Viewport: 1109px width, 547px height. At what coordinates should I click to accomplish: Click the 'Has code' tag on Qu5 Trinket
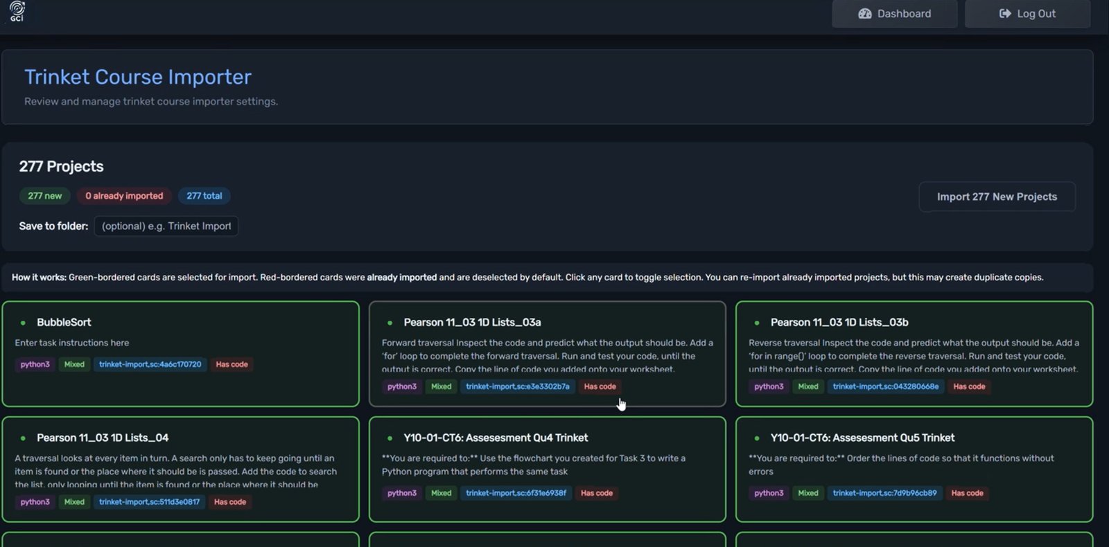(967, 493)
